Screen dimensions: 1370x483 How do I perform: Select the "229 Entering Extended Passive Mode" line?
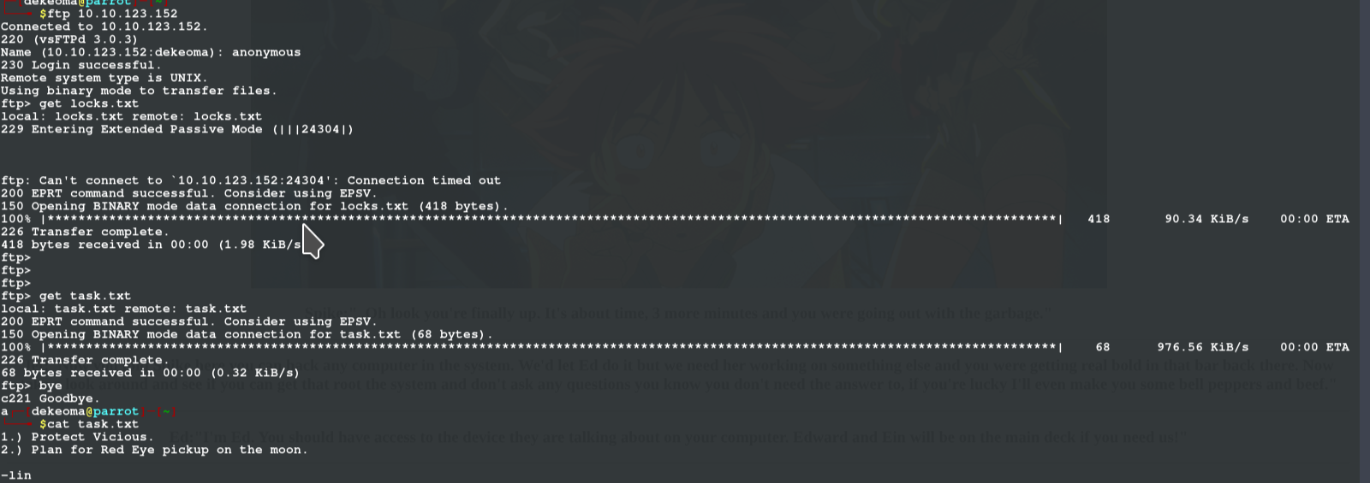(x=177, y=129)
